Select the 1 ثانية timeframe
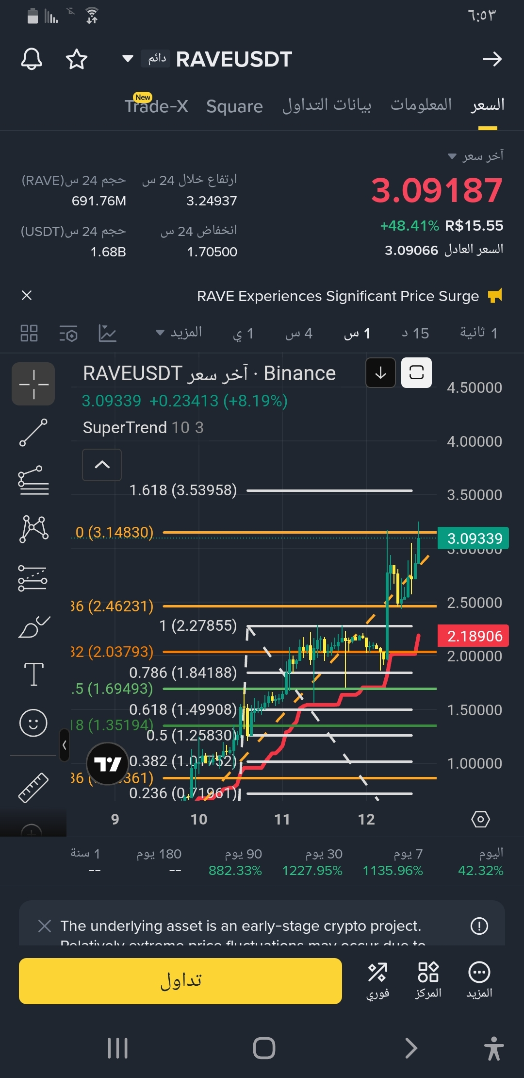The height and width of the screenshot is (1078, 524). click(478, 333)
